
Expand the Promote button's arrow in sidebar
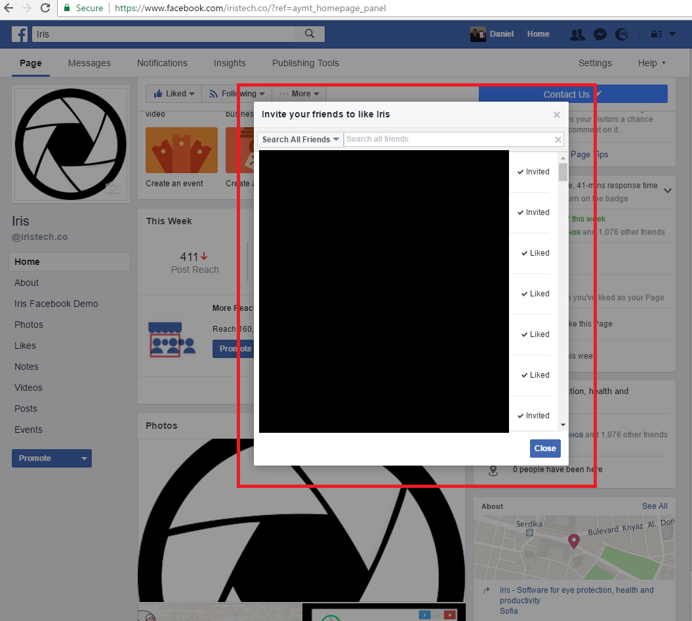click(x=84, y=458)
